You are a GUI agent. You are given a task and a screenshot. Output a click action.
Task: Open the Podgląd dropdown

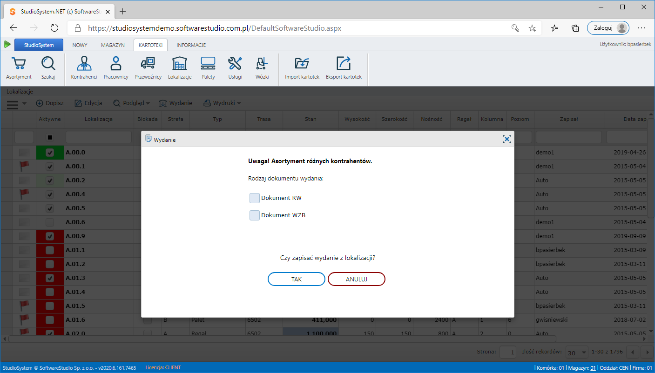(131, 103)
